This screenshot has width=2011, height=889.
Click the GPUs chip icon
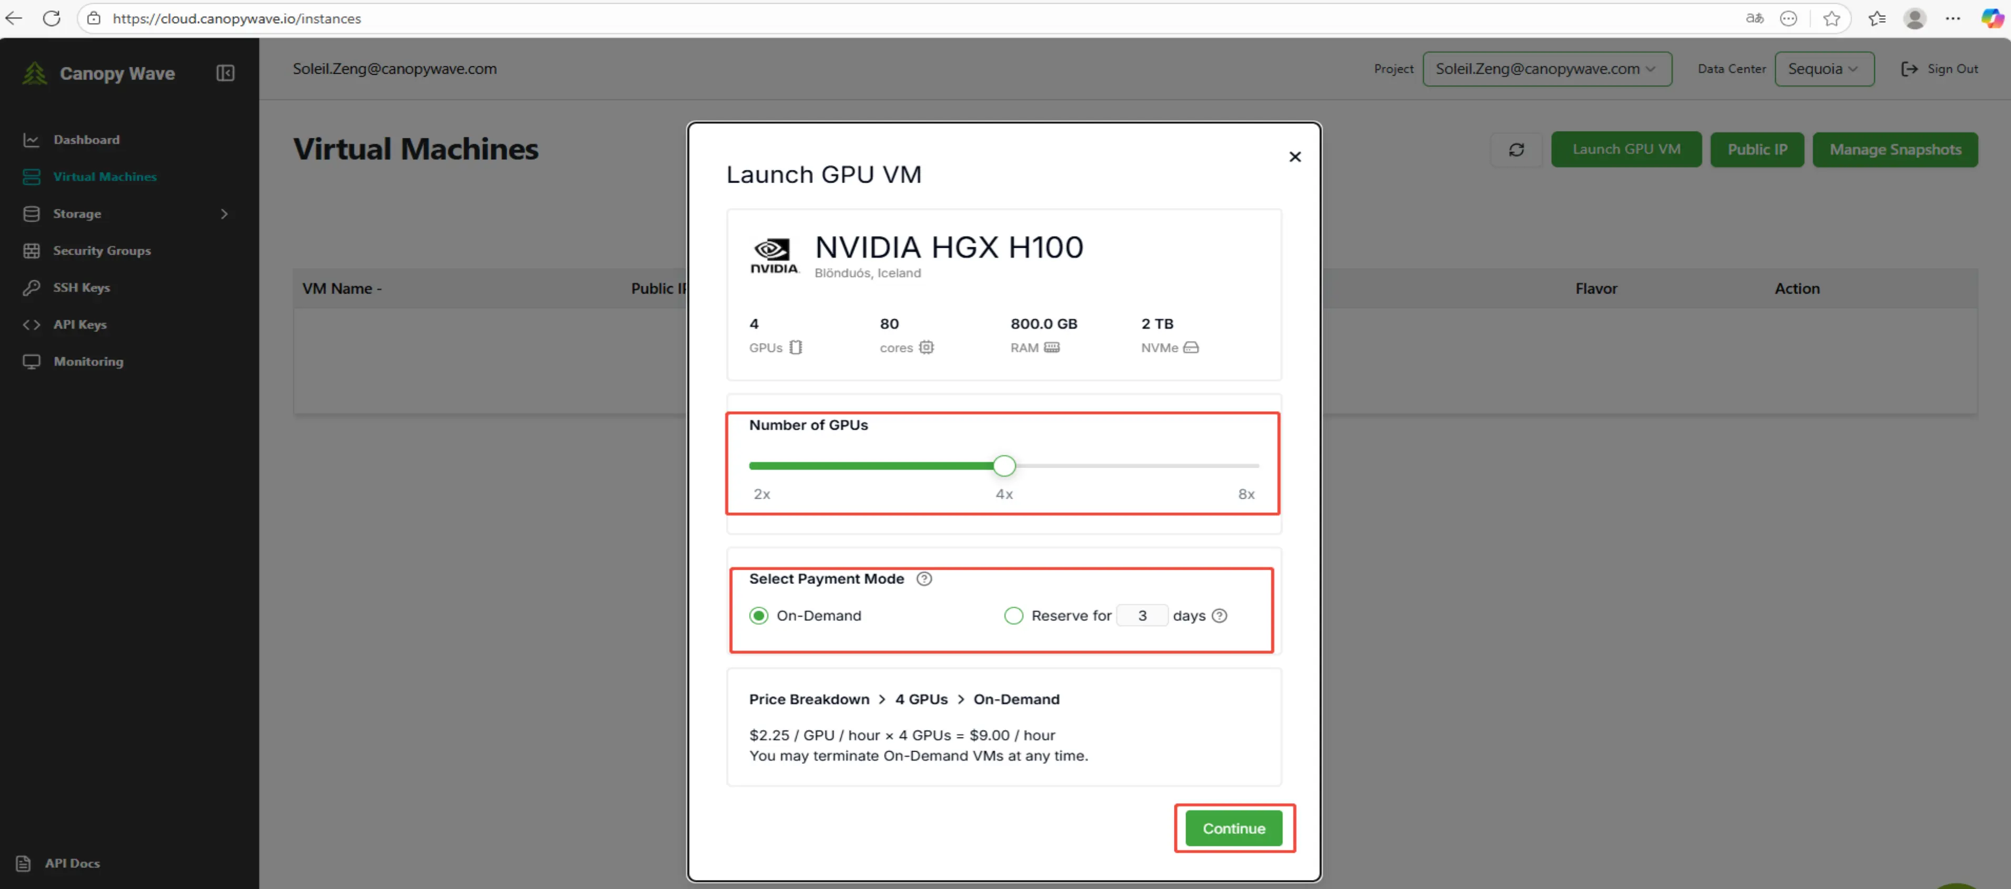pyautogui.click(x=795, y=347)
